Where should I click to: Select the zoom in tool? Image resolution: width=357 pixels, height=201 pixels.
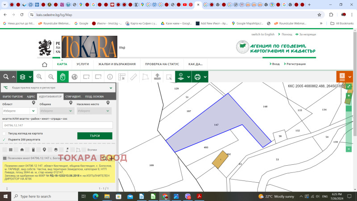click(39, 77)
